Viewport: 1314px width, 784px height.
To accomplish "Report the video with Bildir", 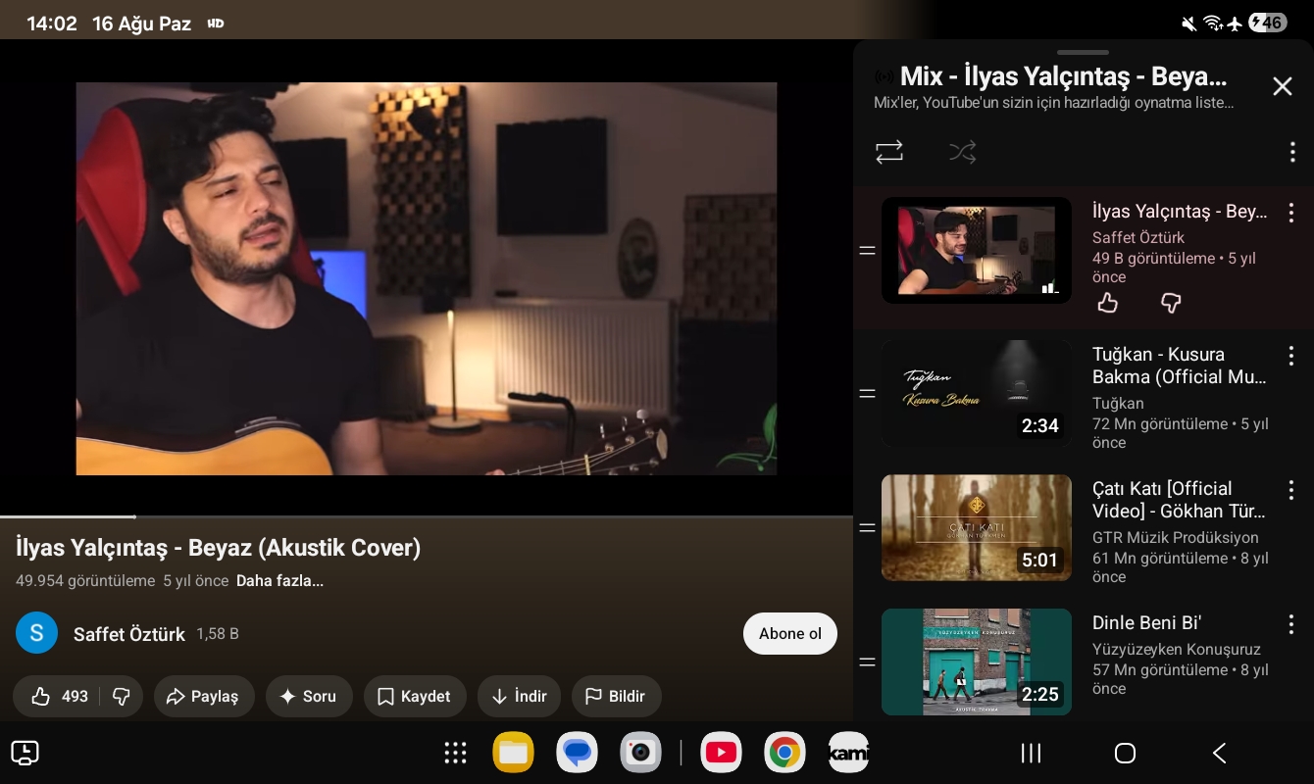I will tap(616, 696).
